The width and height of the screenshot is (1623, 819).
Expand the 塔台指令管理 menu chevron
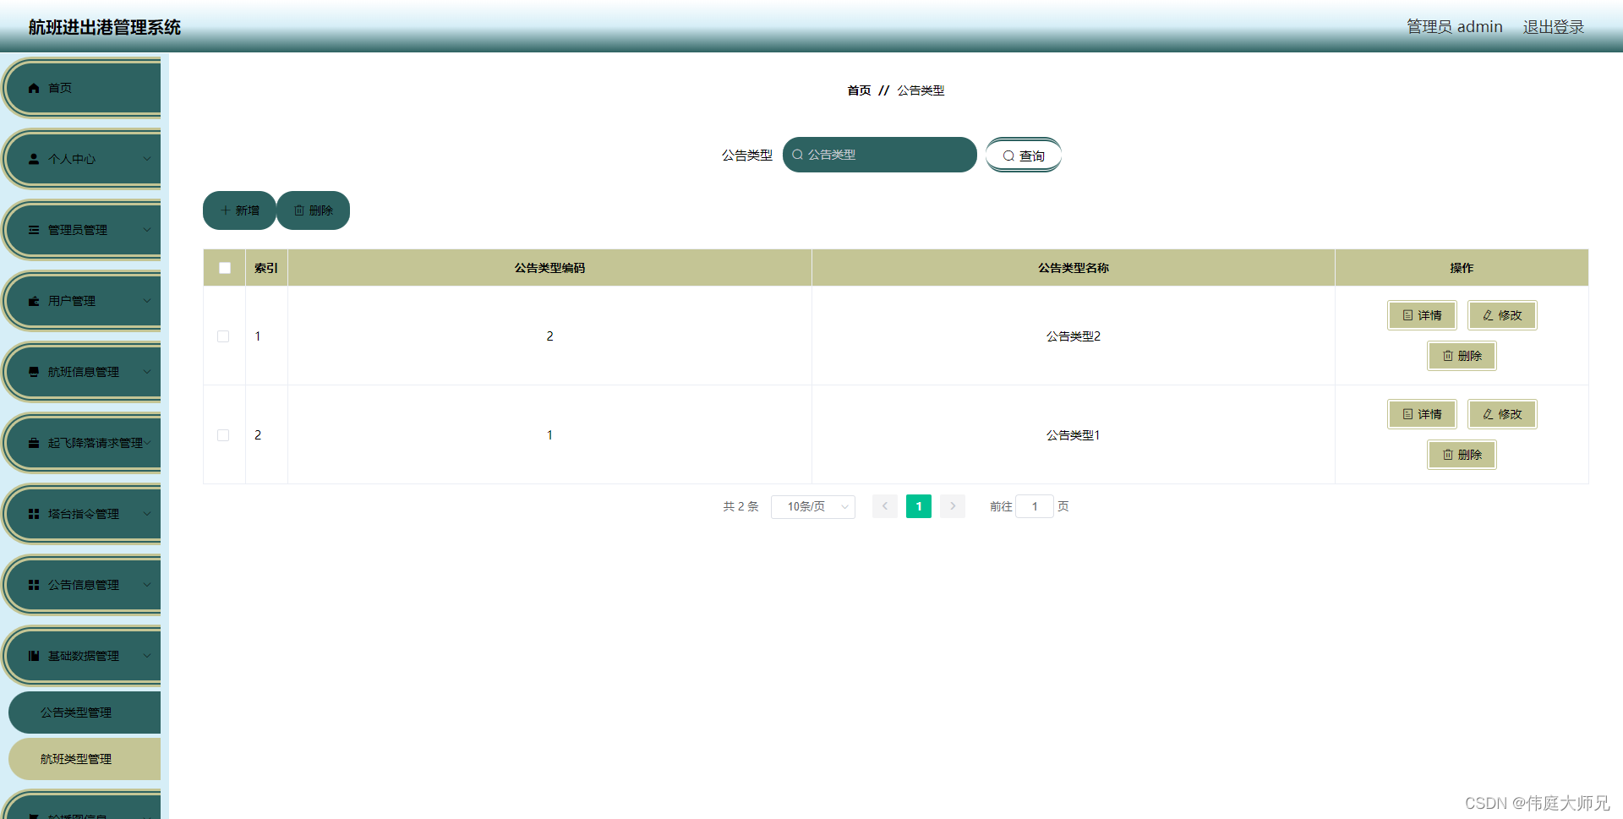point(147,514)
